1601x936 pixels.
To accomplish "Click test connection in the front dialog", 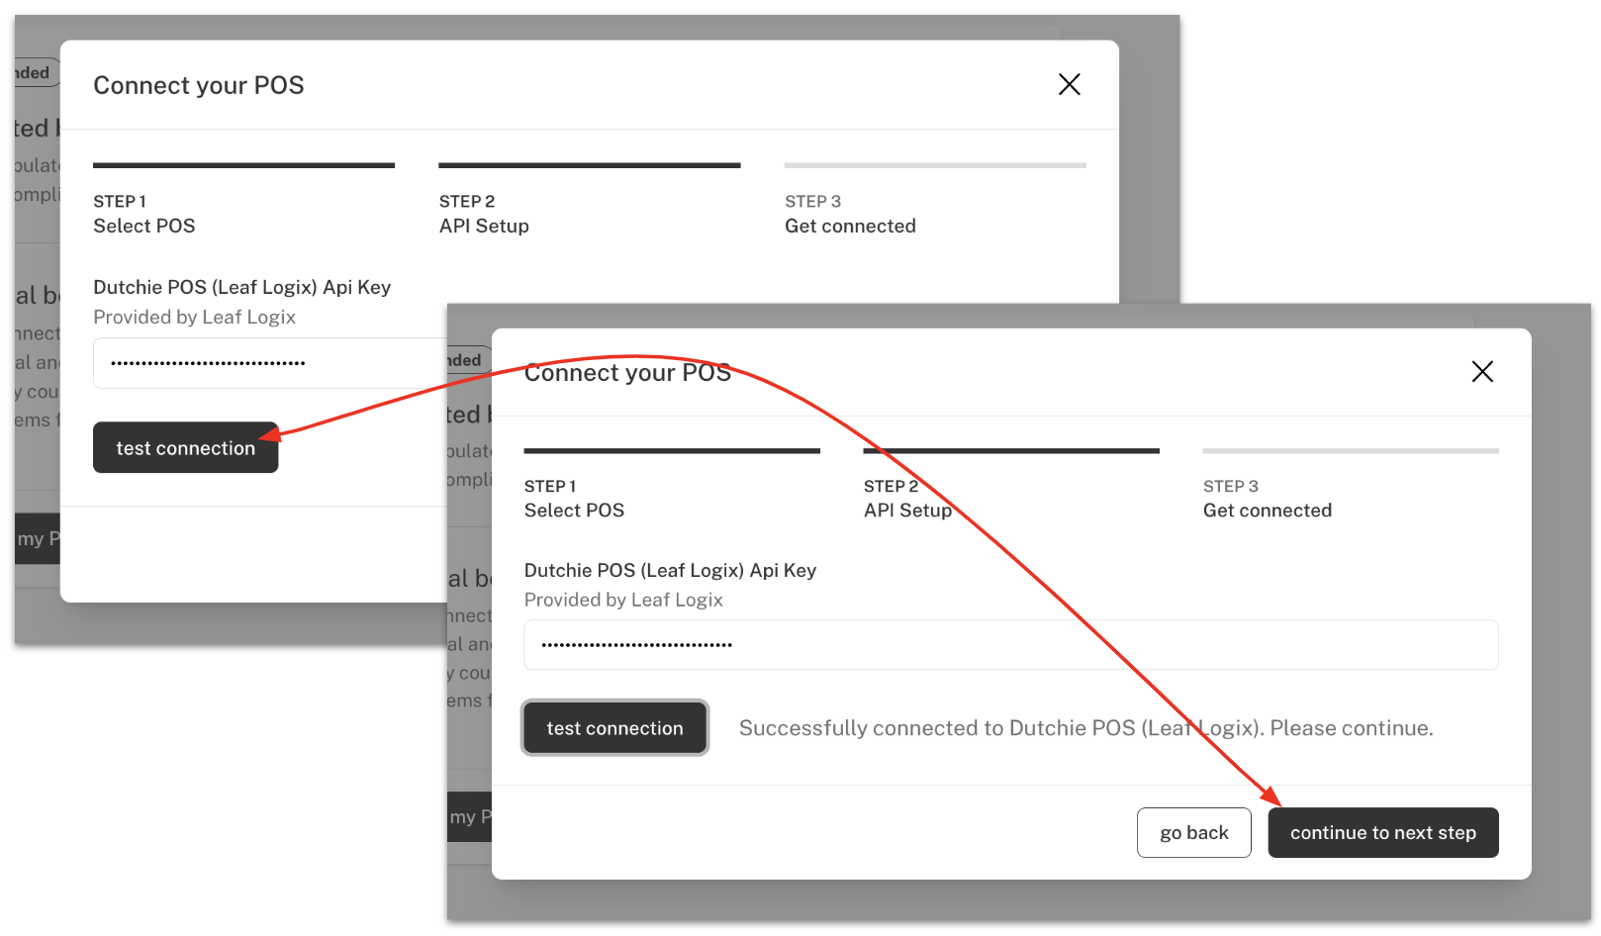I will point(614,728).
